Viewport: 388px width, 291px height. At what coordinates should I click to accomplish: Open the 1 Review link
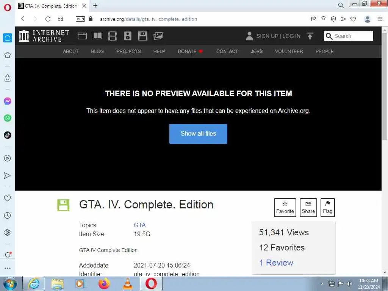(276, 263)
